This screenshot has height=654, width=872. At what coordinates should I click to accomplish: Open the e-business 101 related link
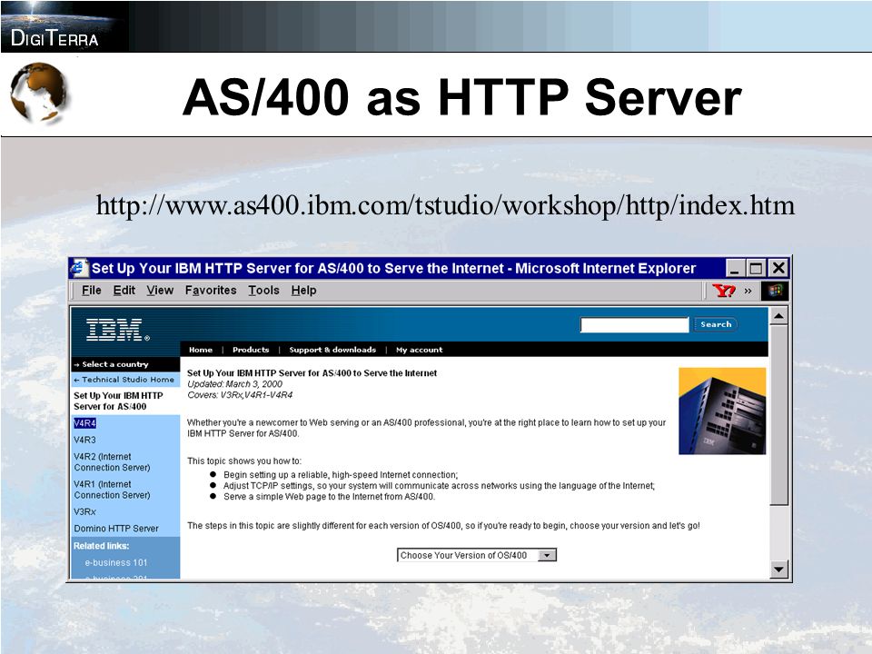[x=116, y=563]
